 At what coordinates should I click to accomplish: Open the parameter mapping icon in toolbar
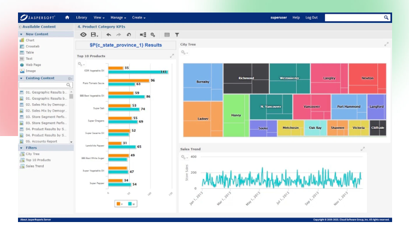click(143, 35)
